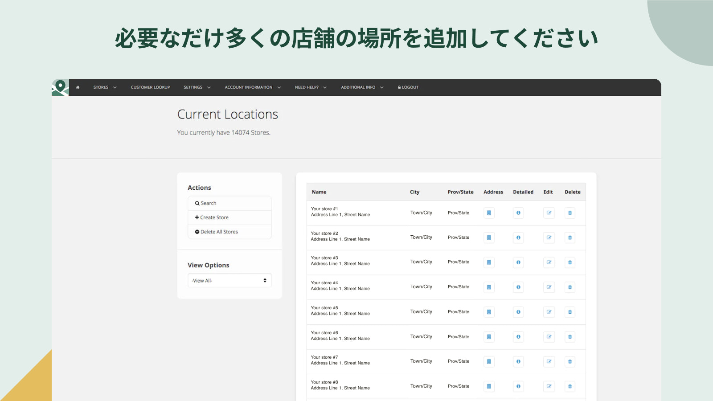The image size is (713, 401).
Task: Open address view for Your store #5
Action: click(489, 312)
